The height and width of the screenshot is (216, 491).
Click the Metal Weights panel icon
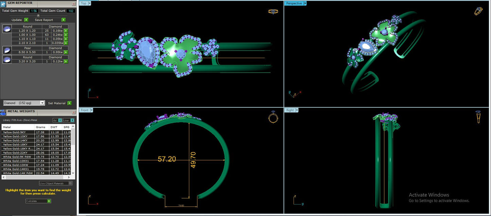click(x=4, y=112)
